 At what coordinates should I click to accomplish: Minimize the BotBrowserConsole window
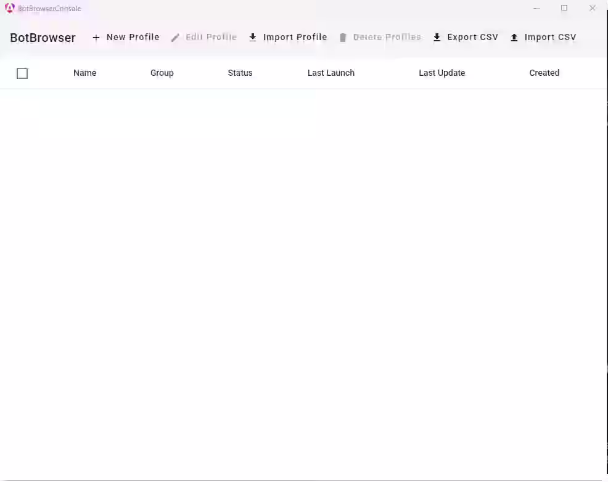(536, 8)
